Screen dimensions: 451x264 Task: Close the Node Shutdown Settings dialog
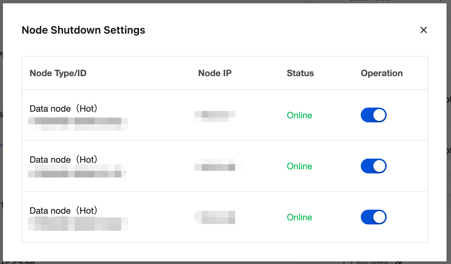coord(424,30)
